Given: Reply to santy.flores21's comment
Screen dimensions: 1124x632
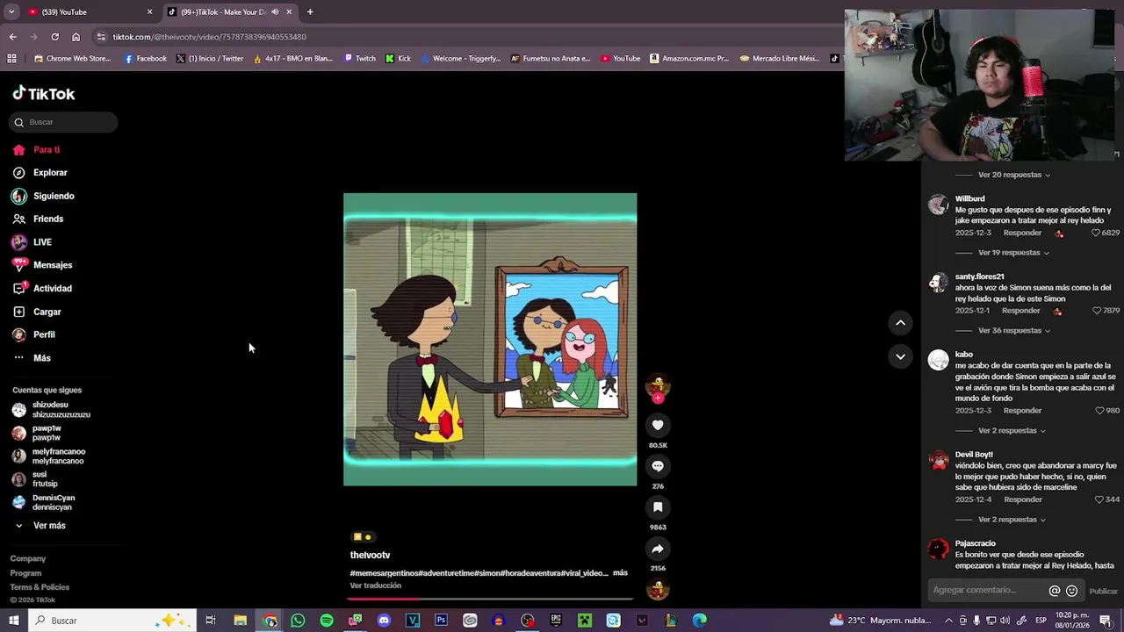Looking at the screenshot, I should (x=1020, y=311).
